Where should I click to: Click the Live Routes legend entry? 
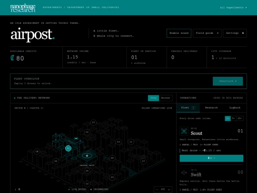[x=78, y=189]
